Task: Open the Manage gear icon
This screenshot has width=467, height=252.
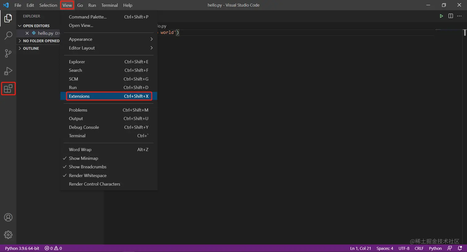Action: point(8,235)
